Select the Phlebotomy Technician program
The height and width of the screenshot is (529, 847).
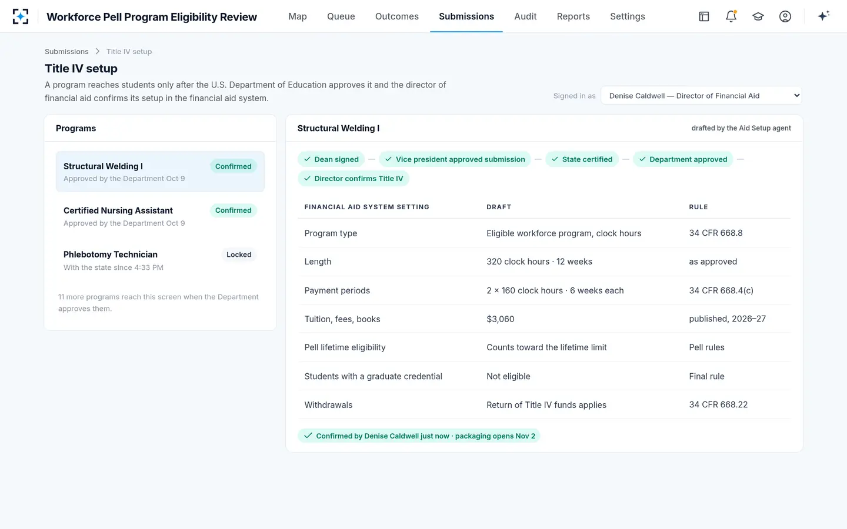[160, 260]
